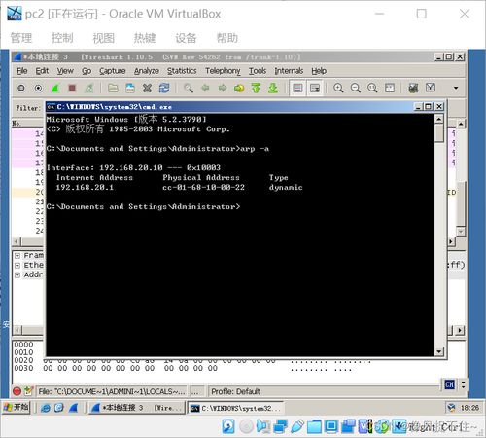Zoom in on packet text

click(338, 88)
